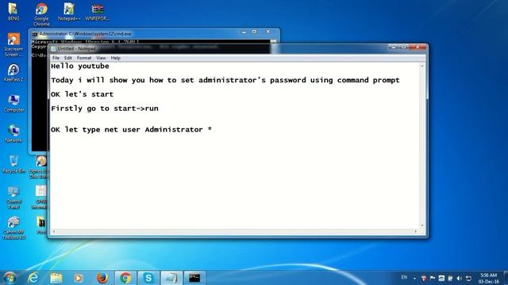Click the "OK let's start" line
Viewport: 508px width, 285px height.
coord(83,94)
